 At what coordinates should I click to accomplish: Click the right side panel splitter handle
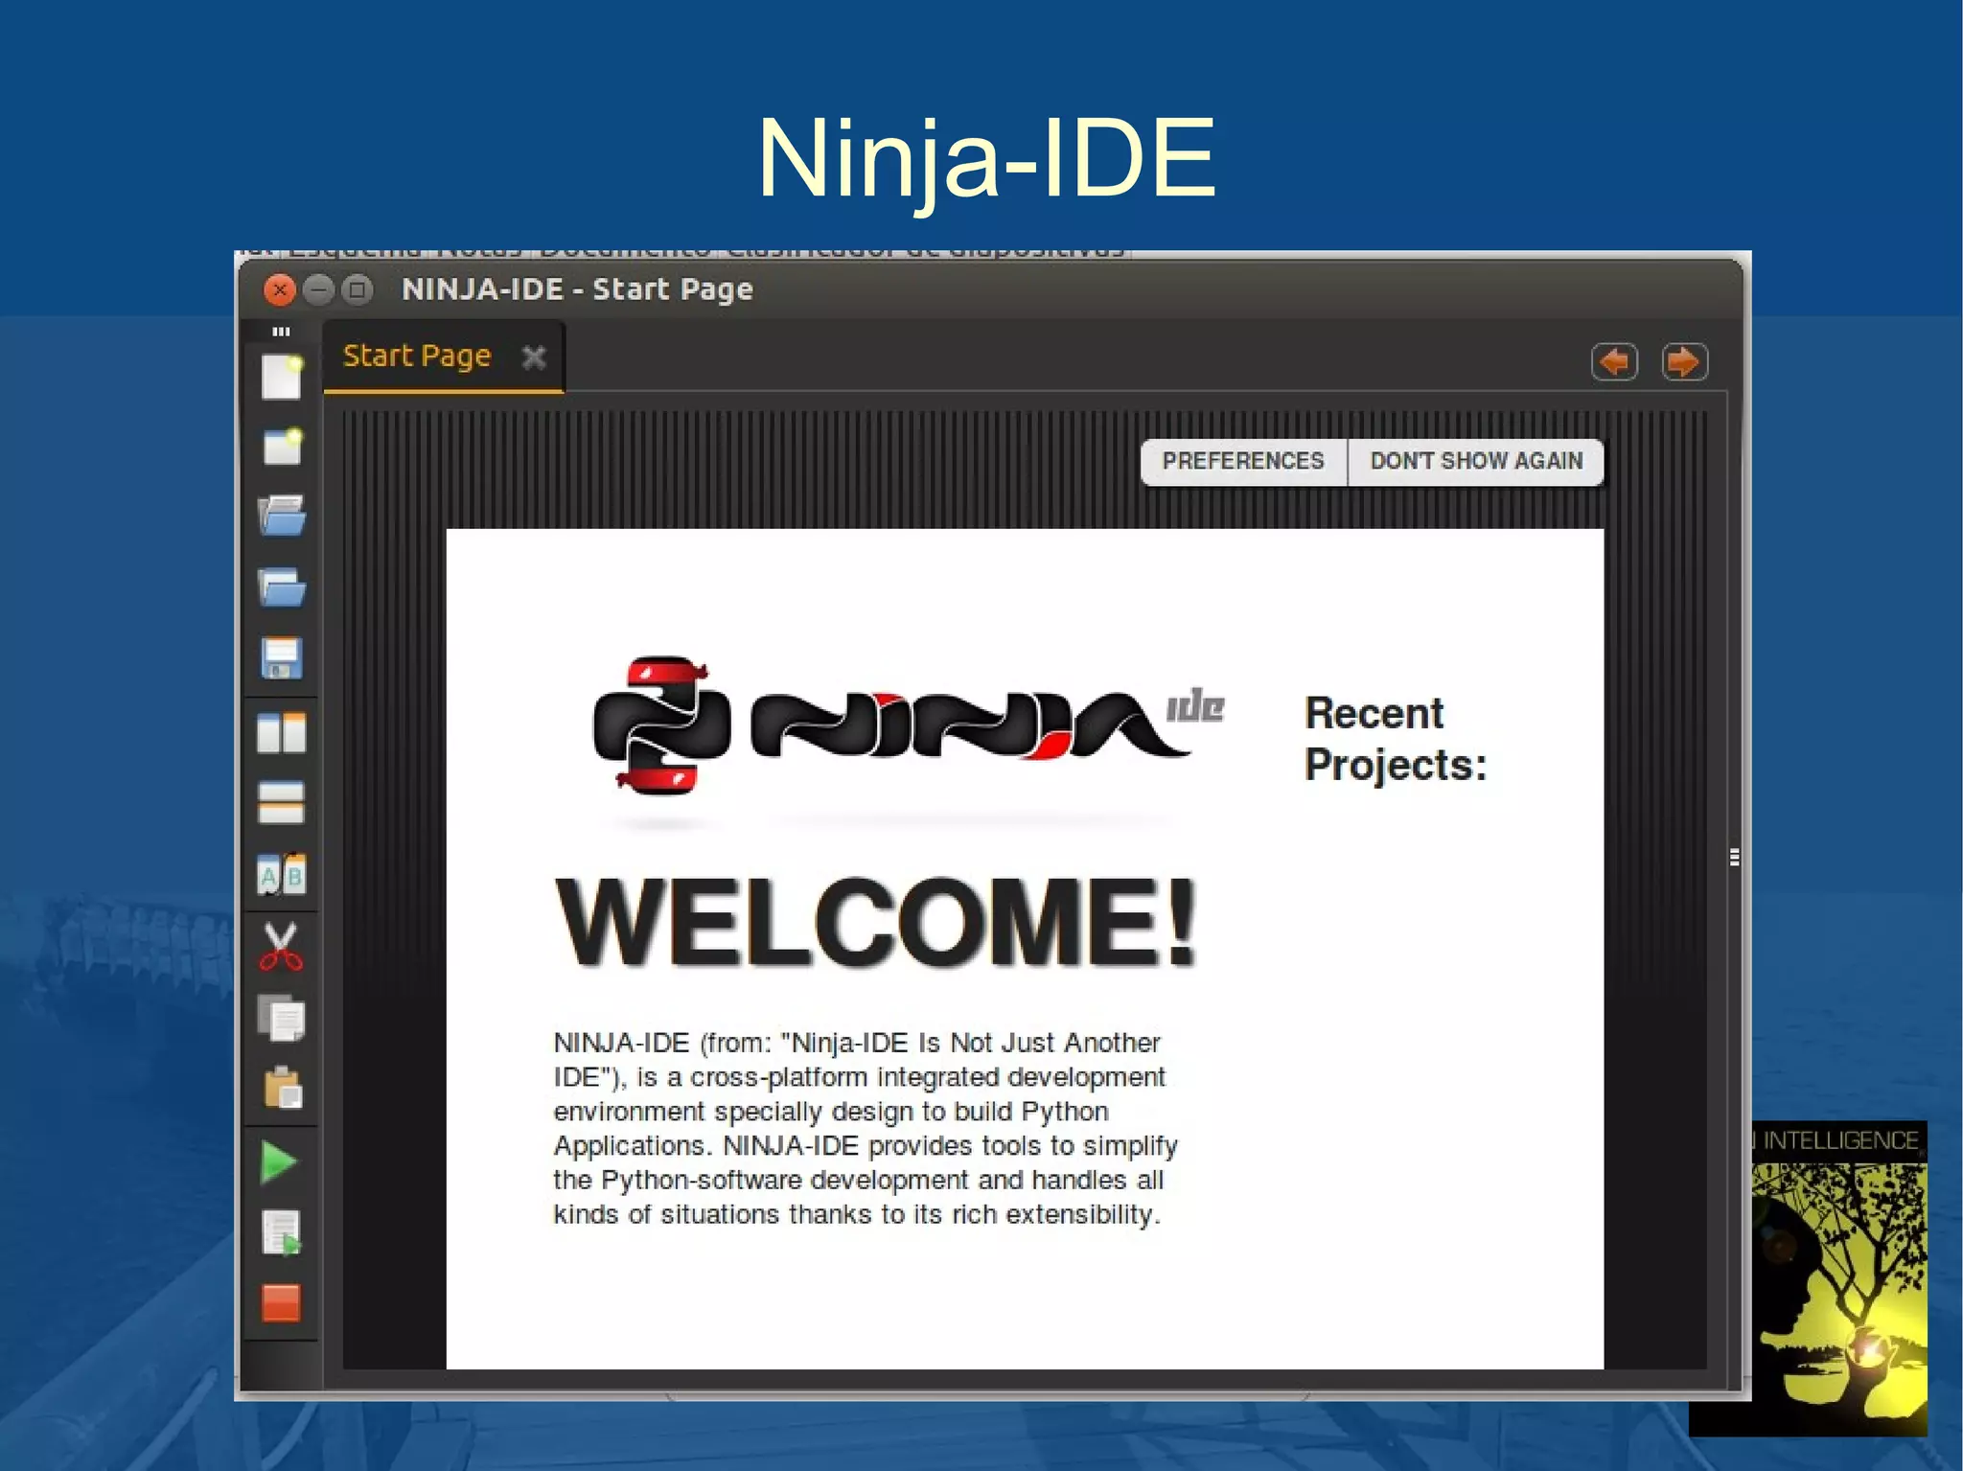1734,857
